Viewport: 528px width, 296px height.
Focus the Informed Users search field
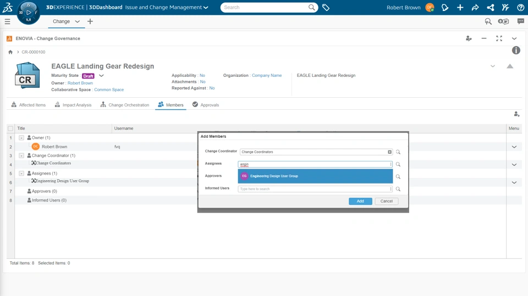click(315, 189)
